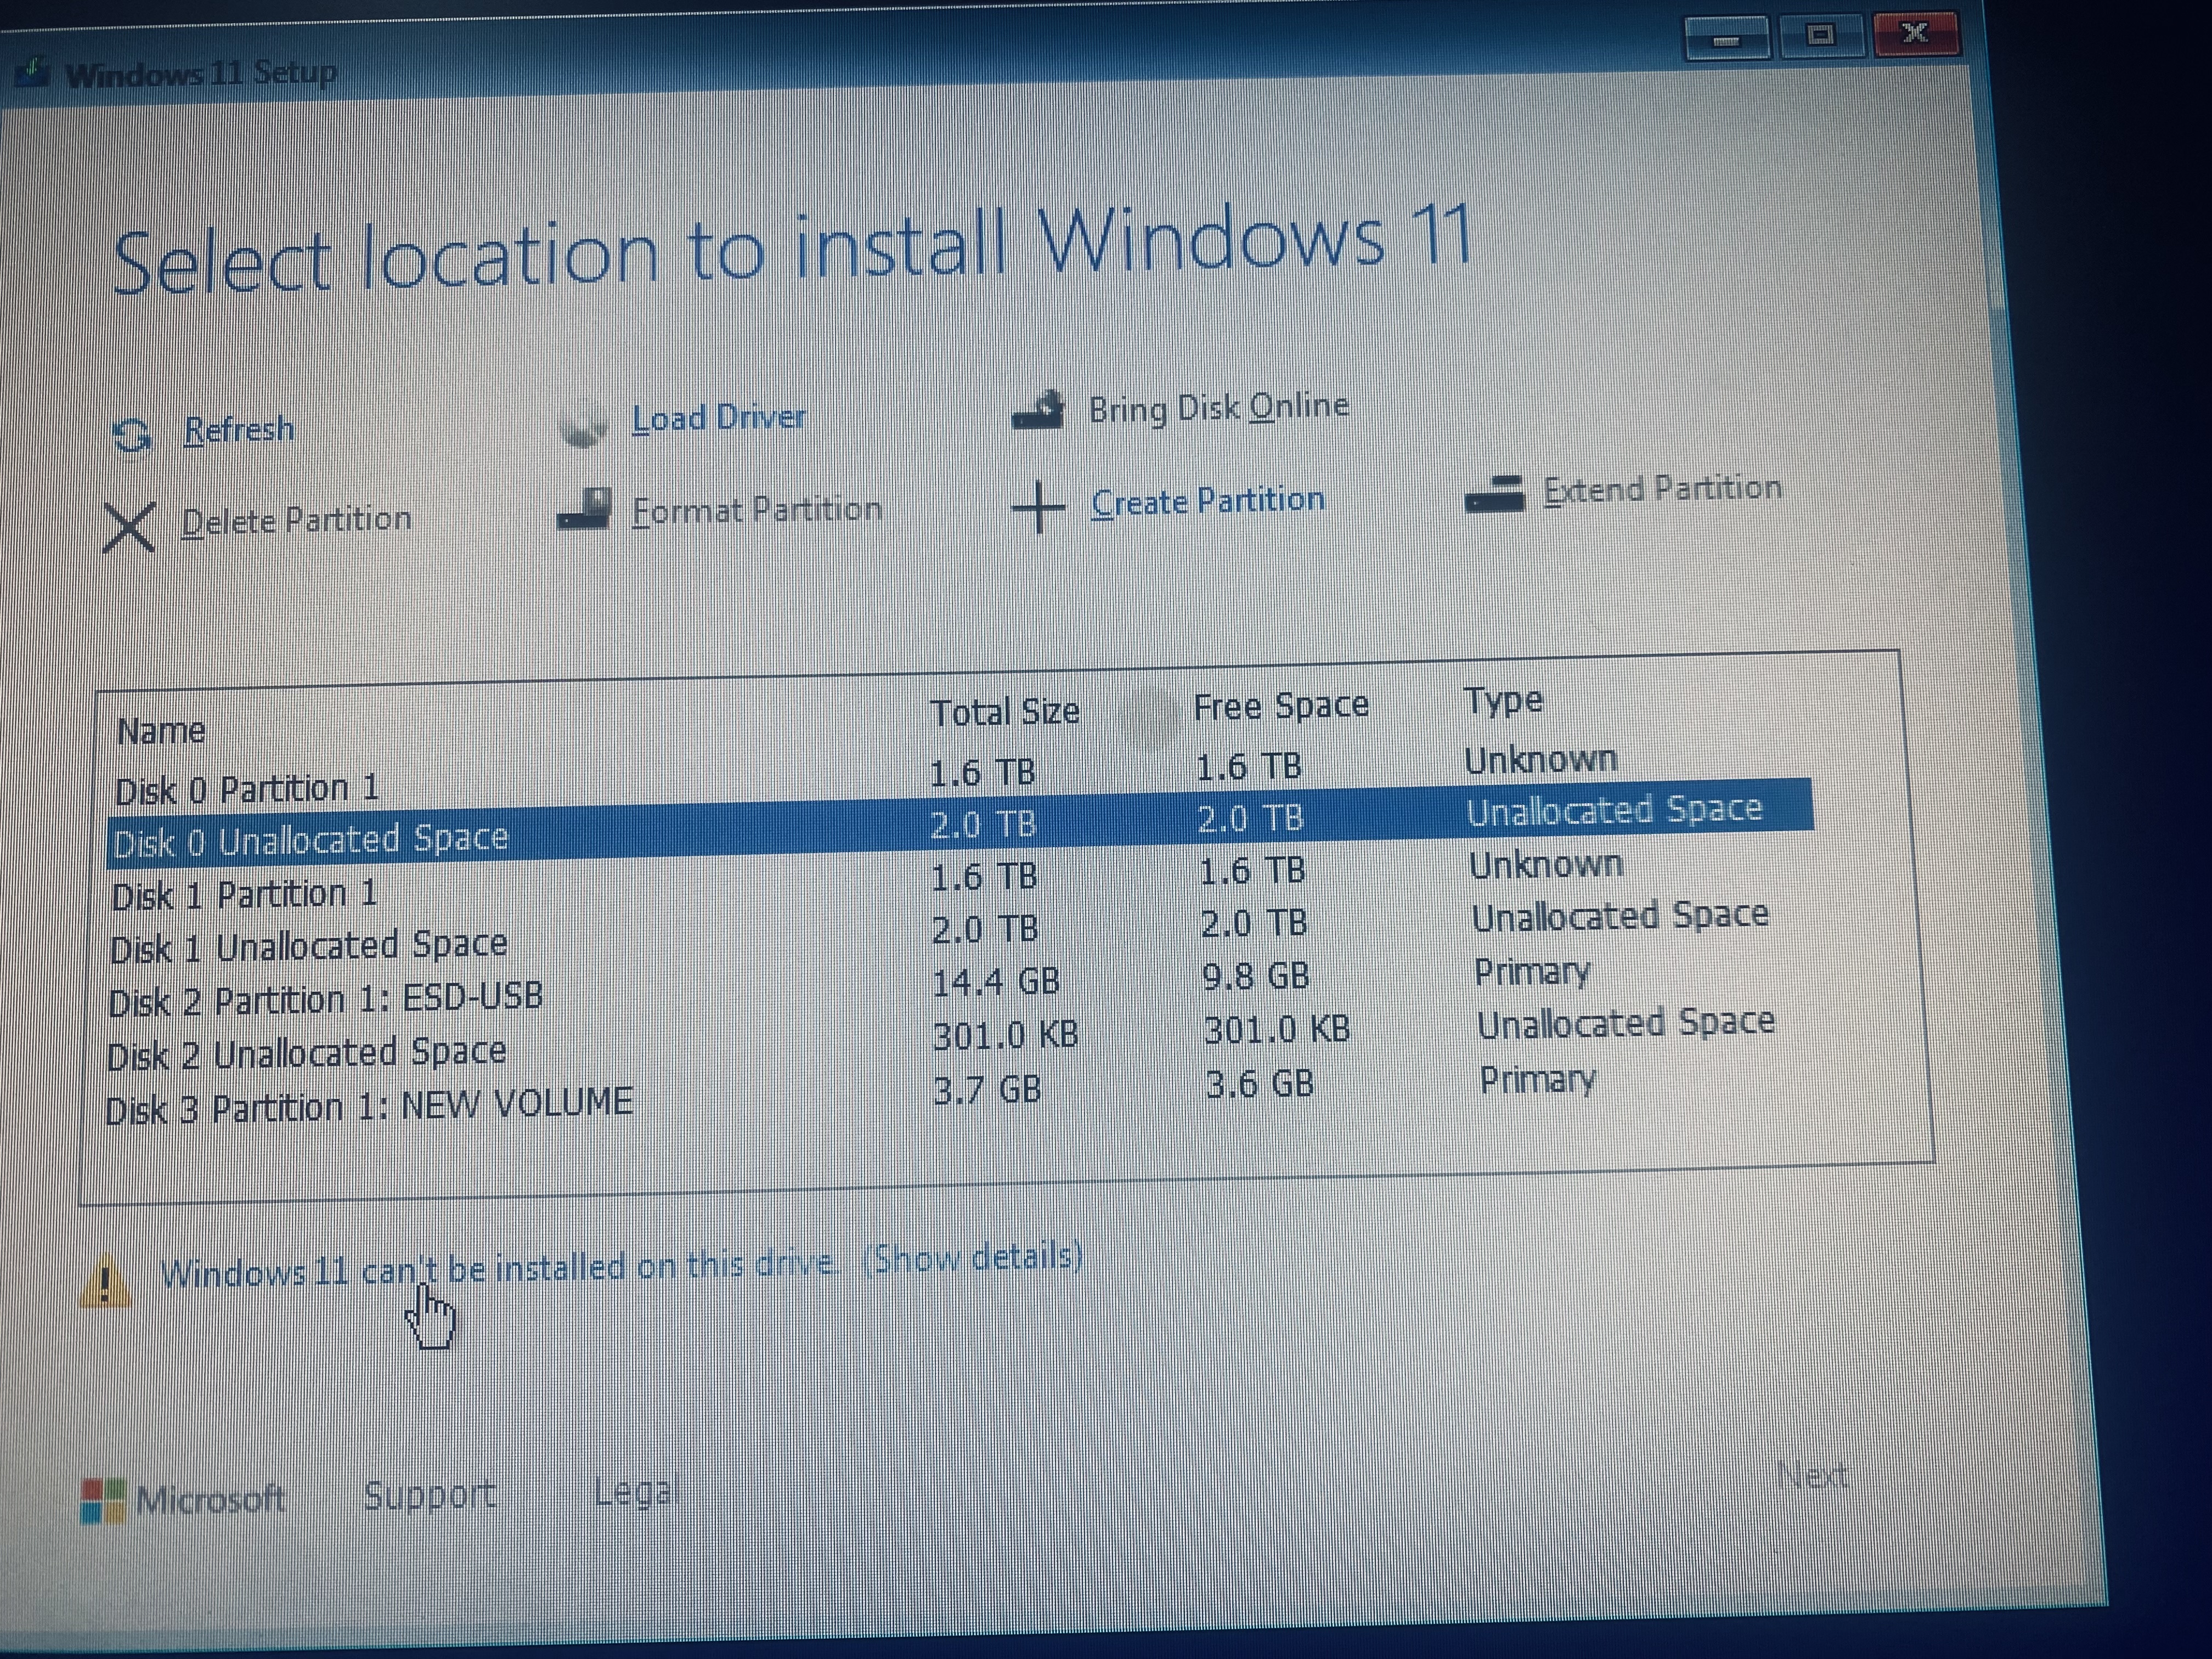Refresh the disk list
This screenshot has width=2212, height=1659.
239,430
